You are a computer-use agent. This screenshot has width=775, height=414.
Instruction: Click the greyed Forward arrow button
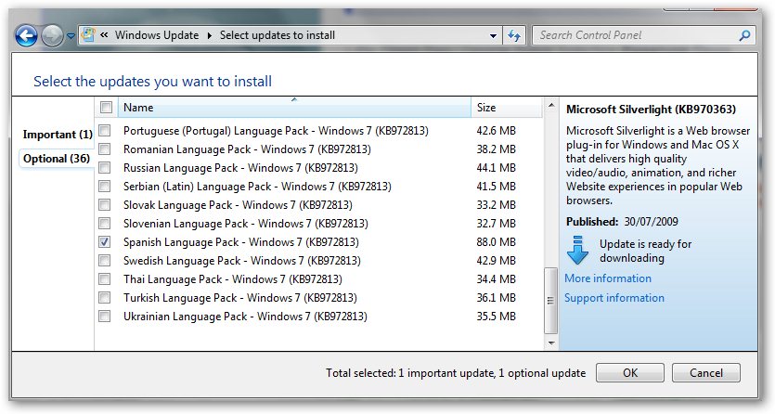(x=52, y=35)
